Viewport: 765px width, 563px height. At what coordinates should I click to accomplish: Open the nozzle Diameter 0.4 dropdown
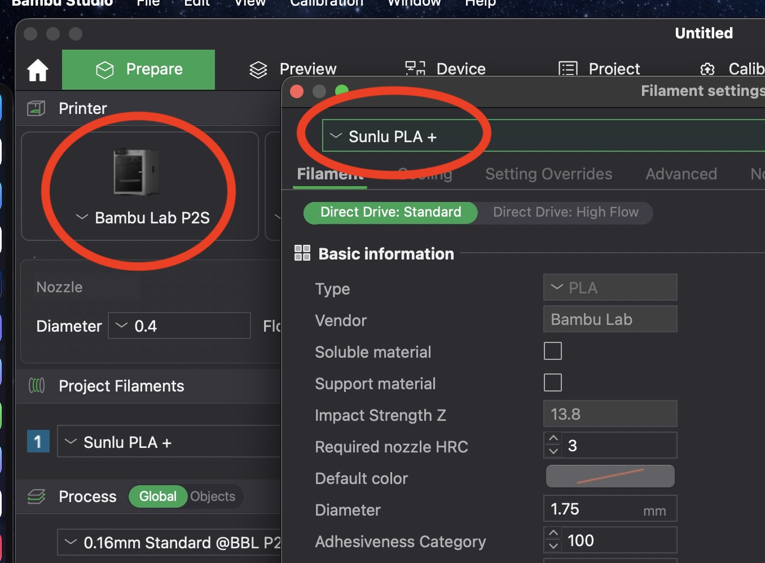179,326
